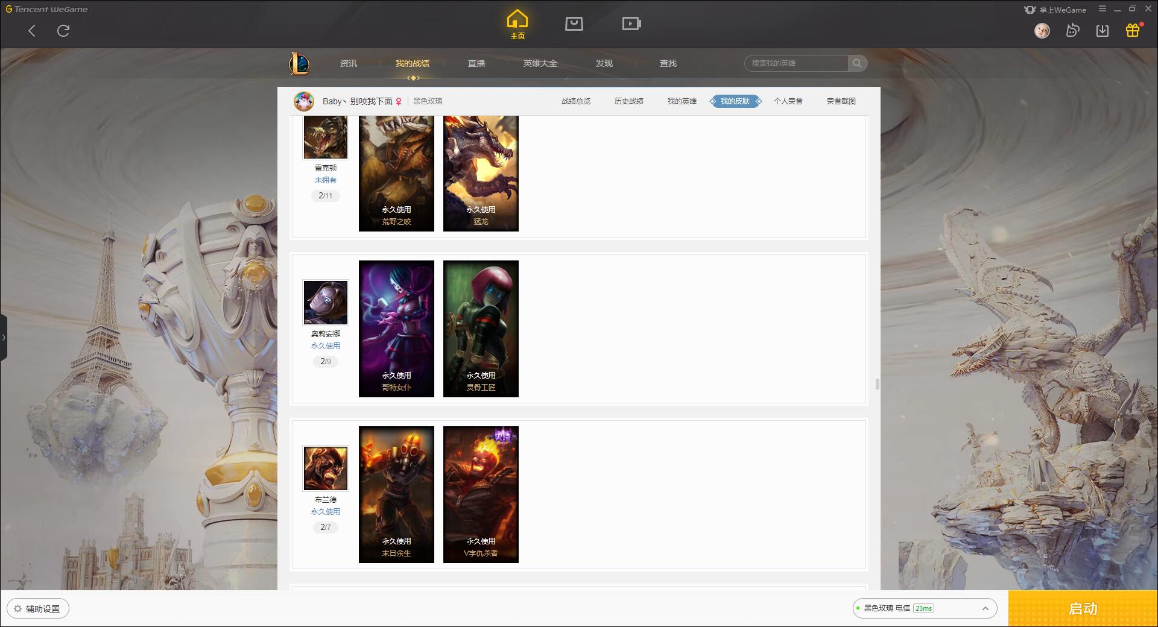Click 雷克顿 champion portrait
The width and height of the screenshot is (1158, 627).
pyautogui.click(x=326, y=137)
